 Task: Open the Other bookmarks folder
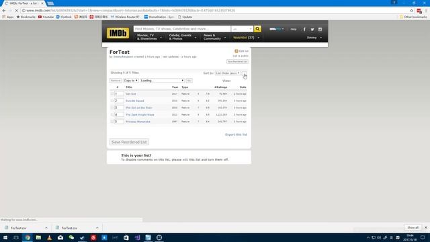pos(413,17)
